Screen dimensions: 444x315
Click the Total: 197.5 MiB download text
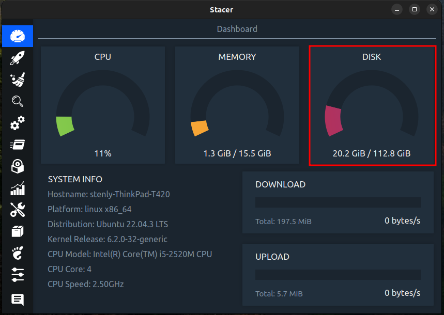click(283, 222)
